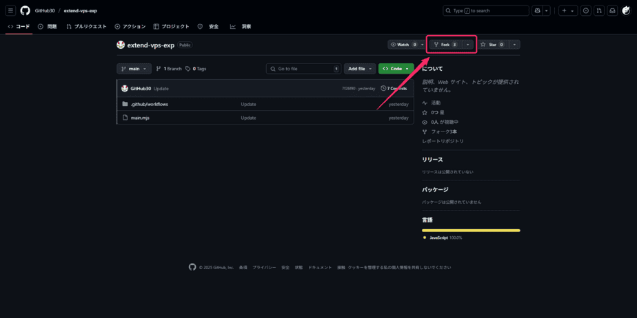
Task: Open the .github/workflows folder
Action: [149, 104]
